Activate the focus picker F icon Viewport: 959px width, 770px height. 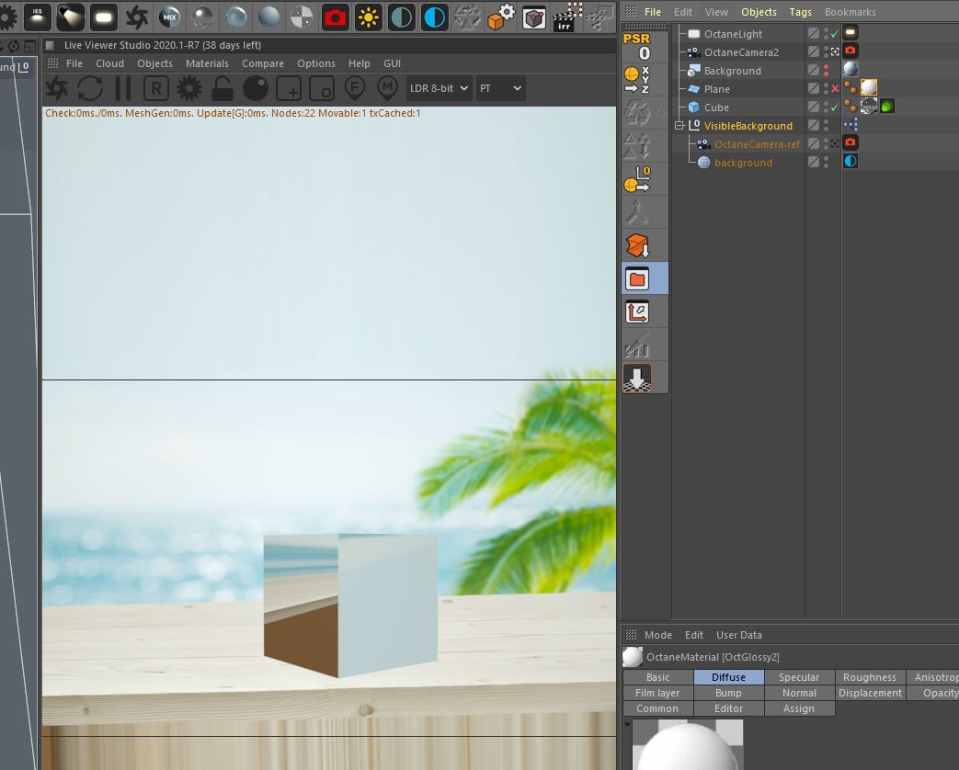[x=355, y=88]
